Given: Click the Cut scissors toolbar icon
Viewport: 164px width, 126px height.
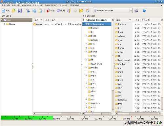Looking at the screenshot, I should (x=28, y=10).
